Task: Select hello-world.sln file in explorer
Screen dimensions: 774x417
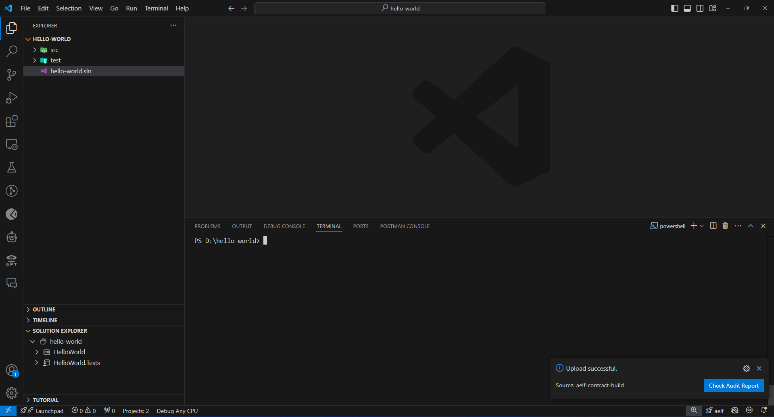Action: point(104,71)
